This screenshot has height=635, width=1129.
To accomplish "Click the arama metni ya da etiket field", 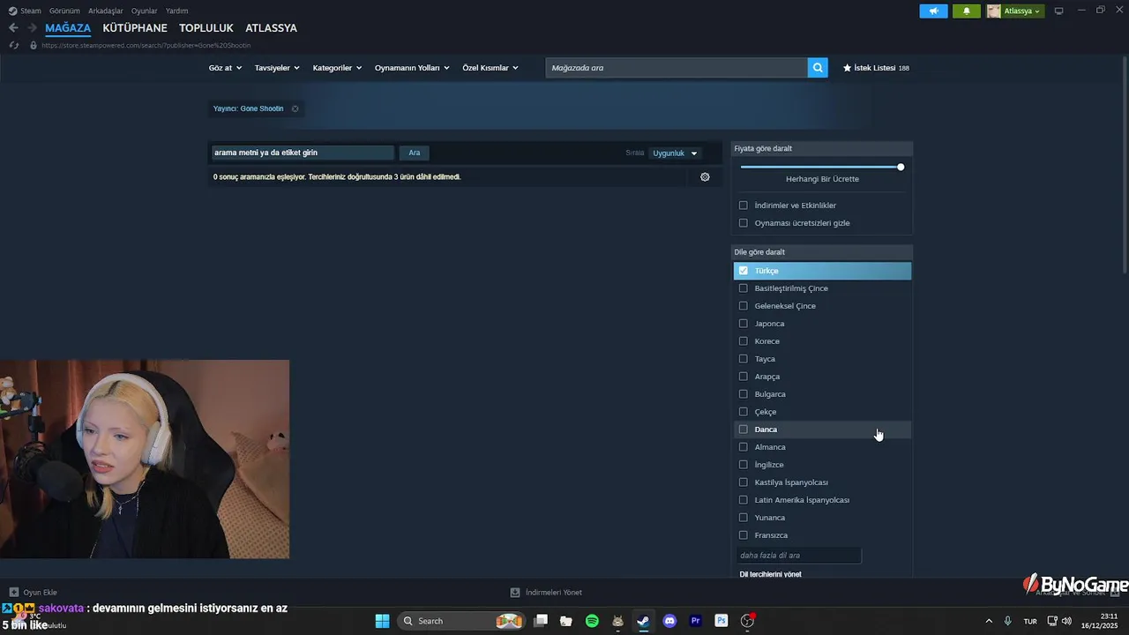I will pos(302,153).
